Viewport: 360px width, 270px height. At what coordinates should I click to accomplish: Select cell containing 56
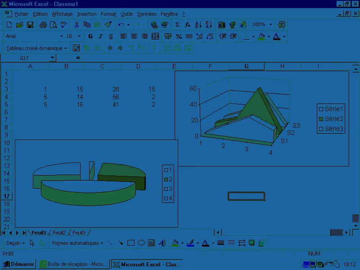coord(102,97)
